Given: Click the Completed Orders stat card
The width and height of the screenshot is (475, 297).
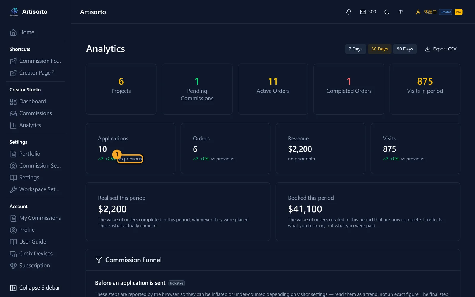Looking at the screenshot, I should pyautogui.click(x=349, y=89).
